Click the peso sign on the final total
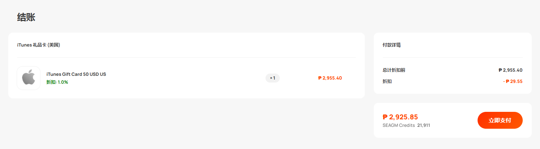Image resolution: width=540 pixels, height=149 pixels. pos(385,117)
